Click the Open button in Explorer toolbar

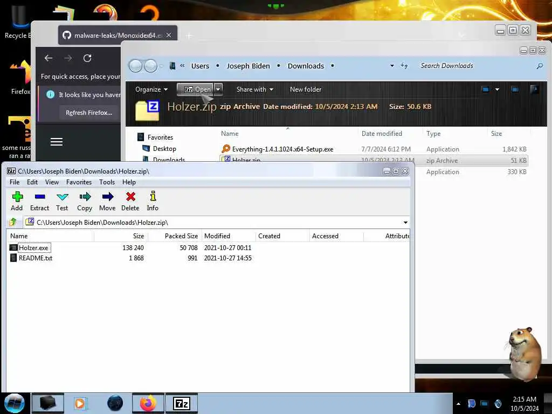(195, 89)
